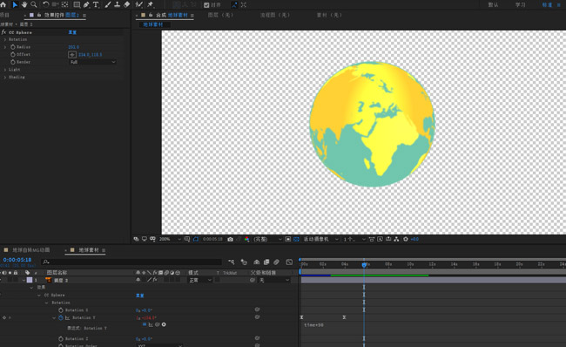Open the resolution (完整) dropdown
Image resolution: width=566 pixels, height=347 pixels.
[x=267, y=239]
